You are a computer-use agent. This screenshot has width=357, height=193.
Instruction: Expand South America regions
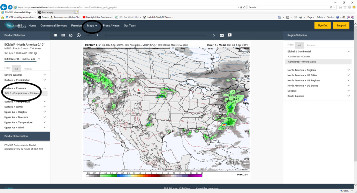pos(318,96)
